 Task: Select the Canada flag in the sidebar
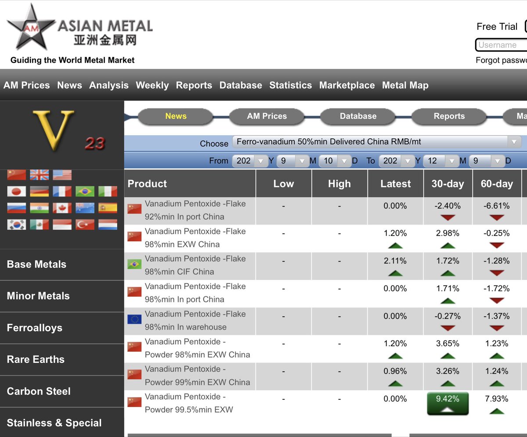tap(62, 208)
